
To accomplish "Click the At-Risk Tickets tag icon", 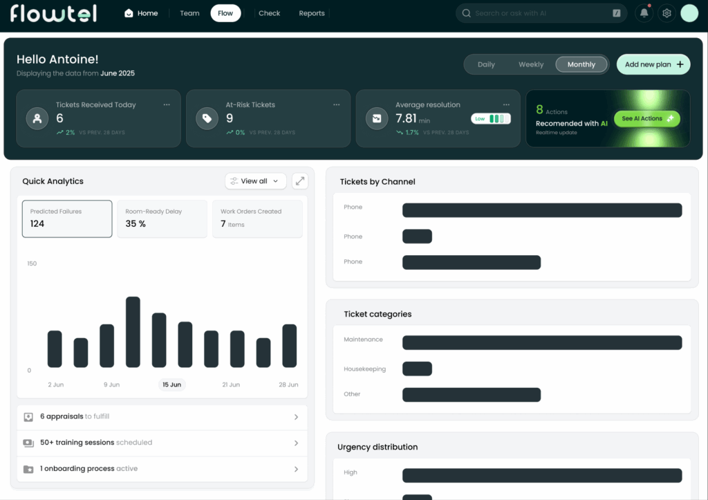I will pyautogui.click(x=207, y=118).
